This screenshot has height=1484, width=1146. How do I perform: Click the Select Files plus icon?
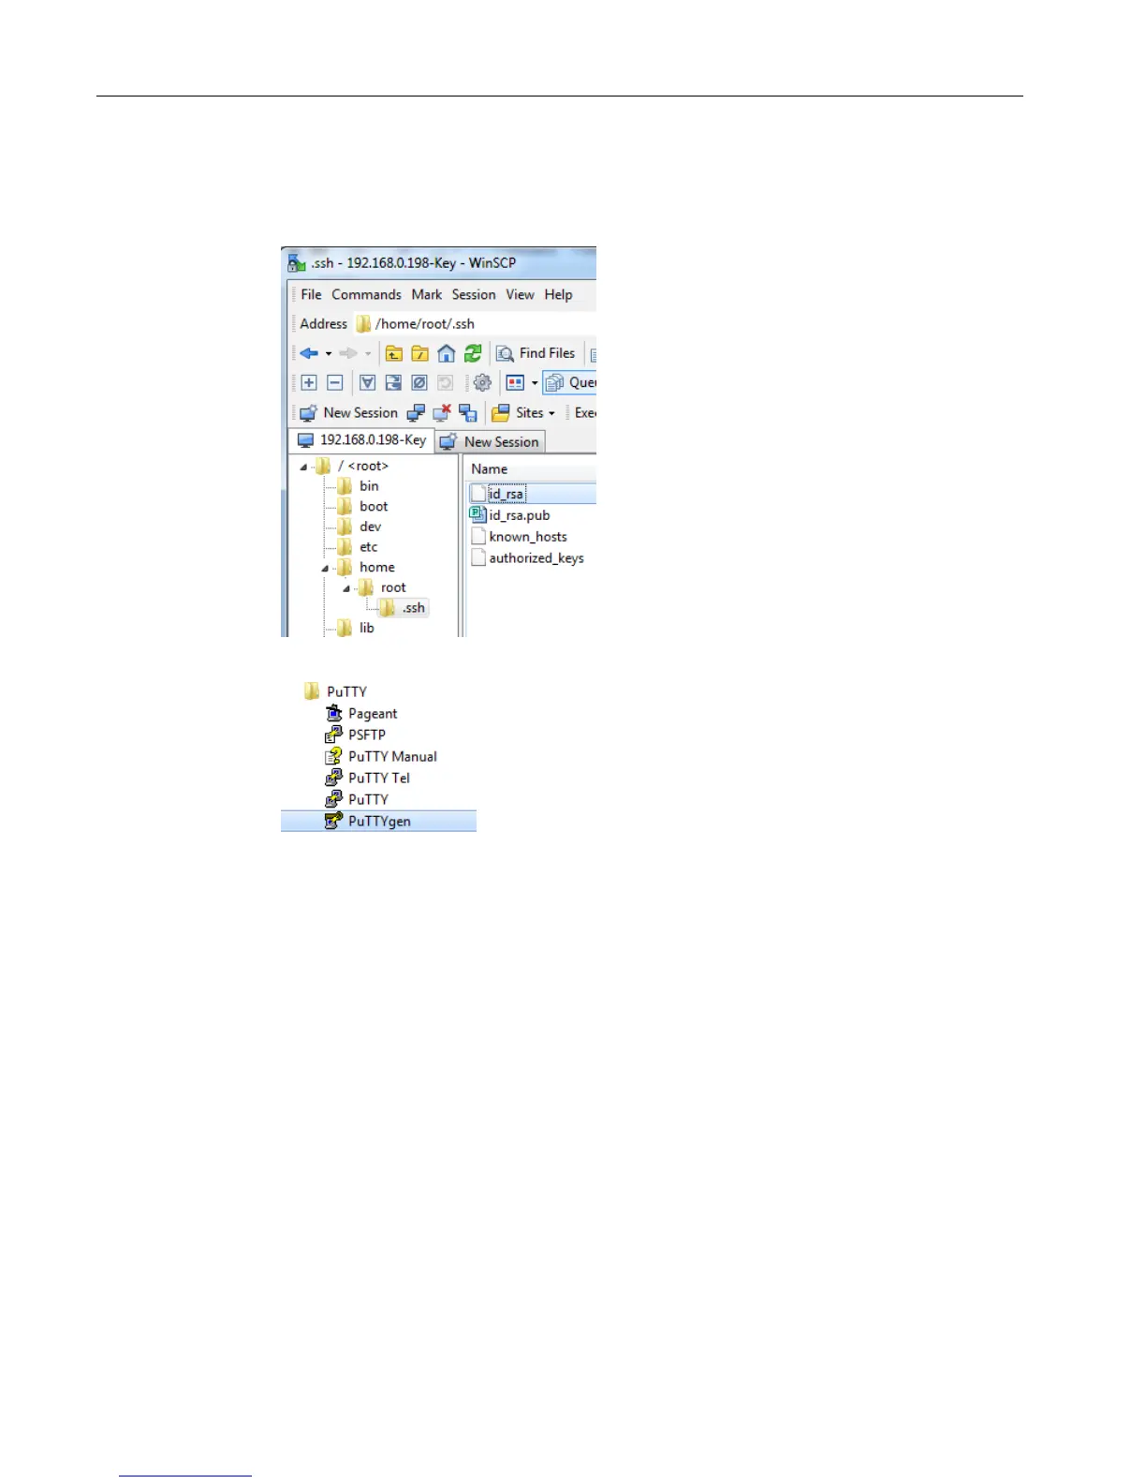[309, 382]
